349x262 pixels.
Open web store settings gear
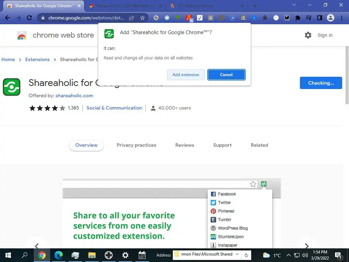click(308, 35)
